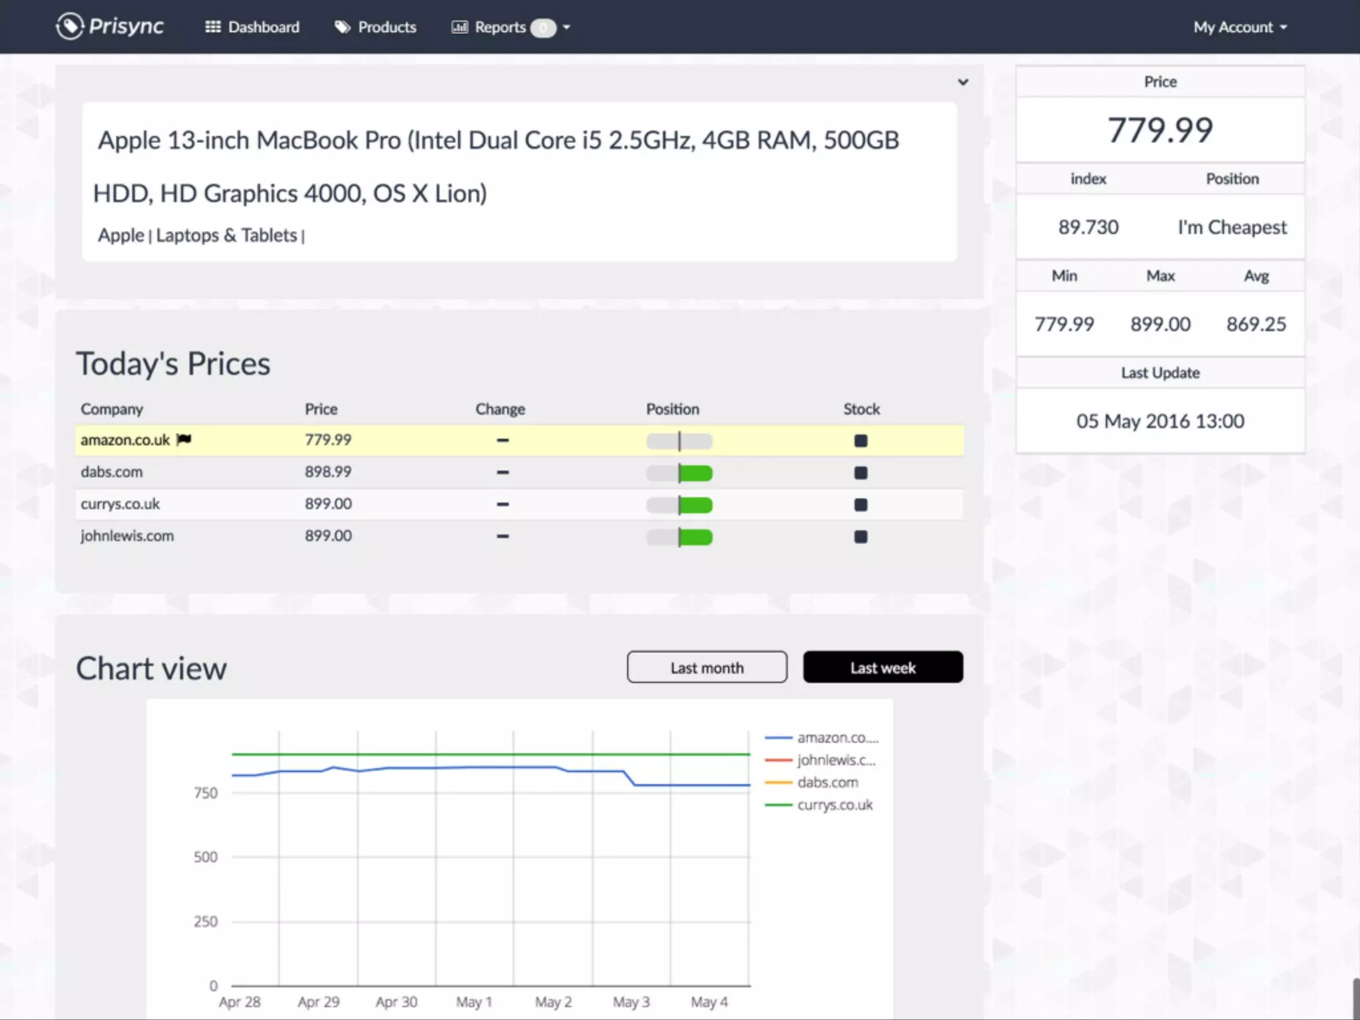Open the My Account dropdown
Screen dimensions: 1360x1020
click(x=1240, y=27)
